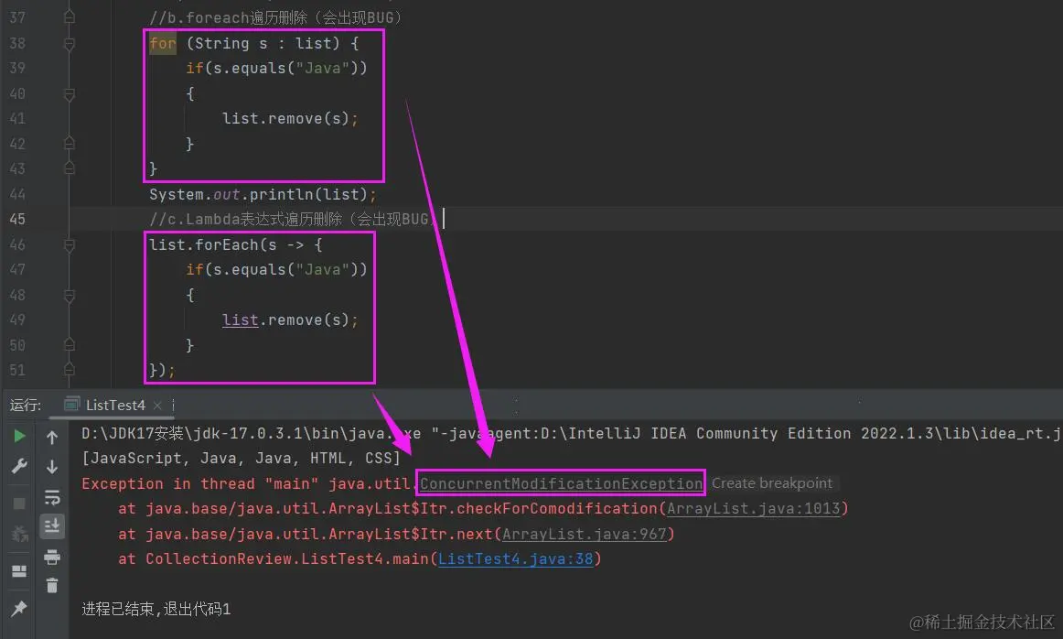The width and height of the screenshot is (1063, 639).
Task: Click fold end marker at line 43
Action: click(x=70, y=168)
